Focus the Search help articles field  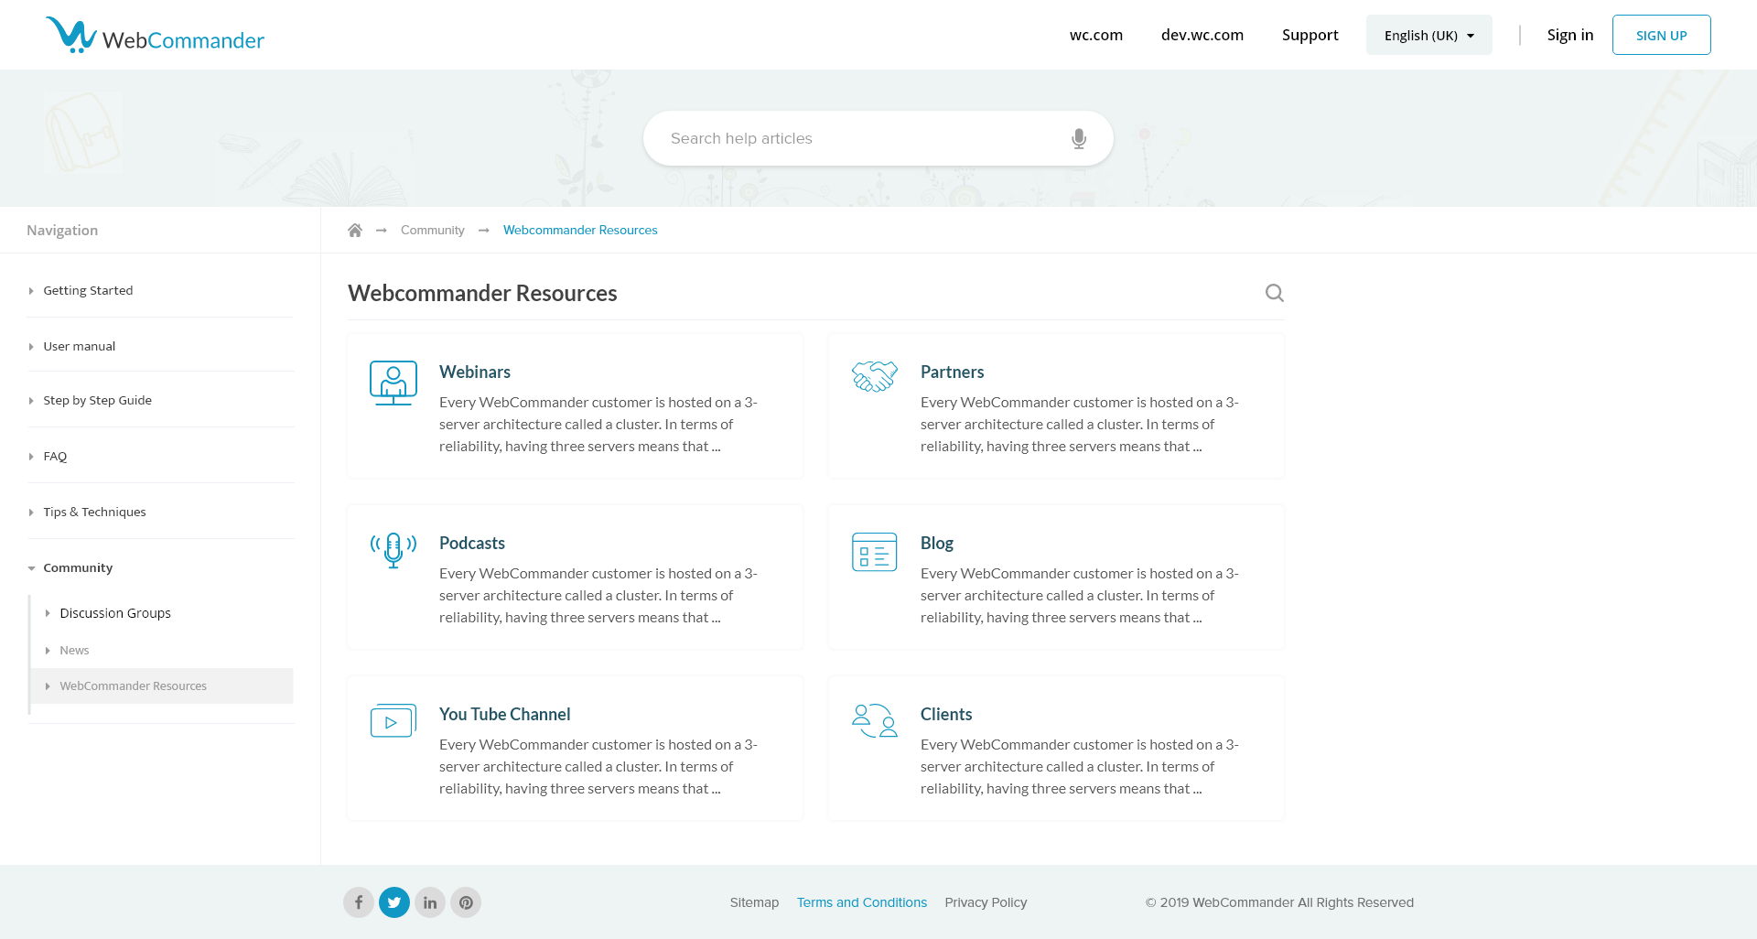pos(860,138)
